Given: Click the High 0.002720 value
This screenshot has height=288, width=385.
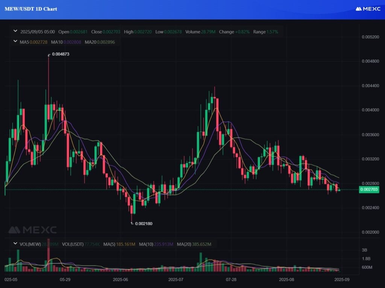Looking at the screenshot, I should (x=138, y=32).
